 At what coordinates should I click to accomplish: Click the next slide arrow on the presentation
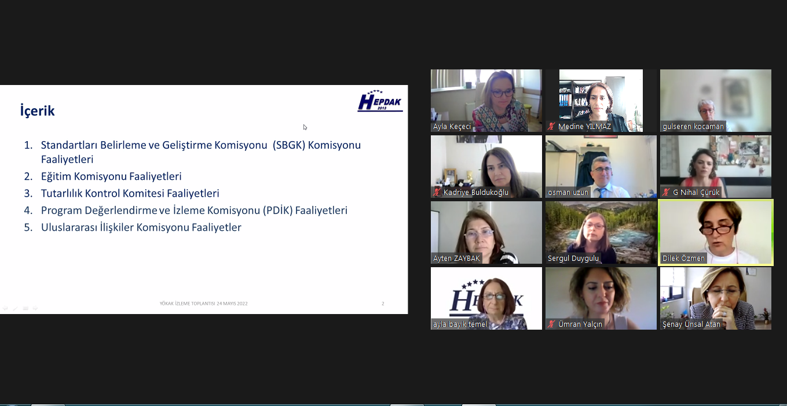coord(35,308)
